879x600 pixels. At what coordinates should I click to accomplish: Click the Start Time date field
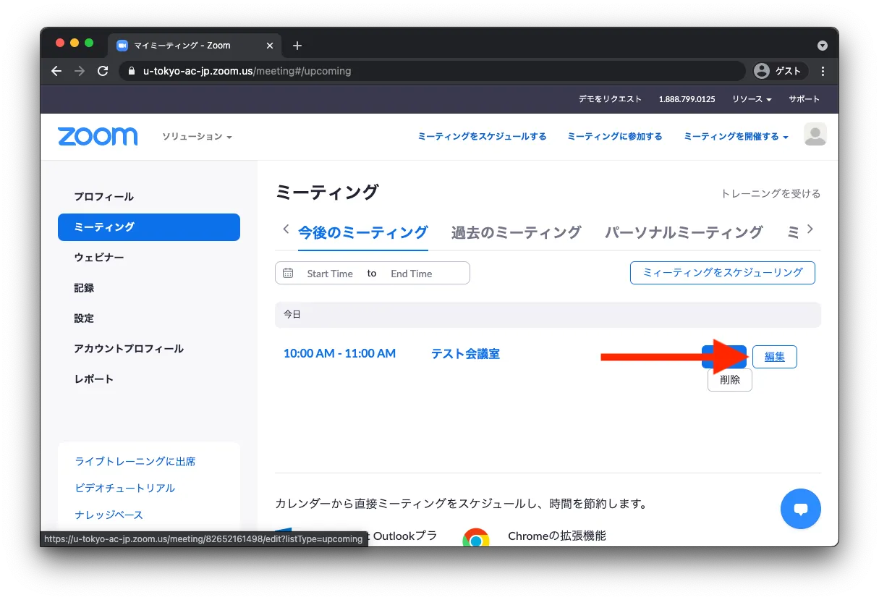330,274
